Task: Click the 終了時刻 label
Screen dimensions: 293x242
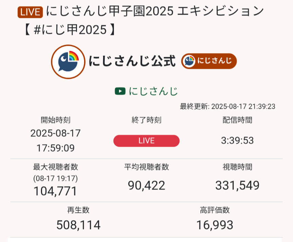Action: (146, 120)
